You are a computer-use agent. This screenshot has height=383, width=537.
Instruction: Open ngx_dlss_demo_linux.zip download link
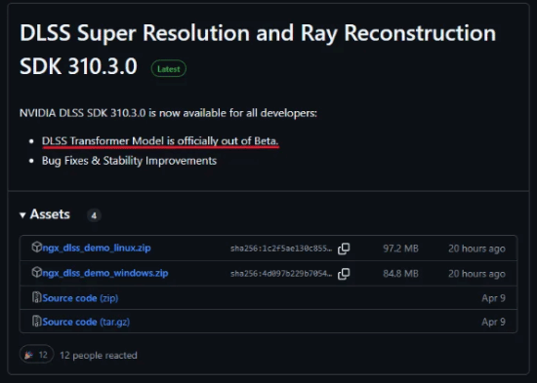click(97, 248)
